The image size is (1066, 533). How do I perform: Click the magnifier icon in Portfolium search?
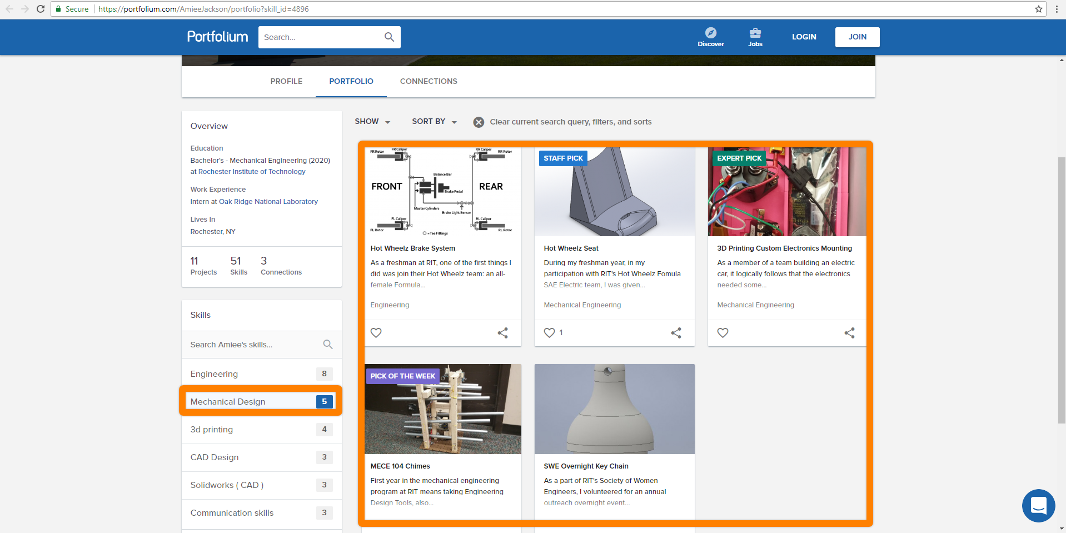click(x=389, y=37)
